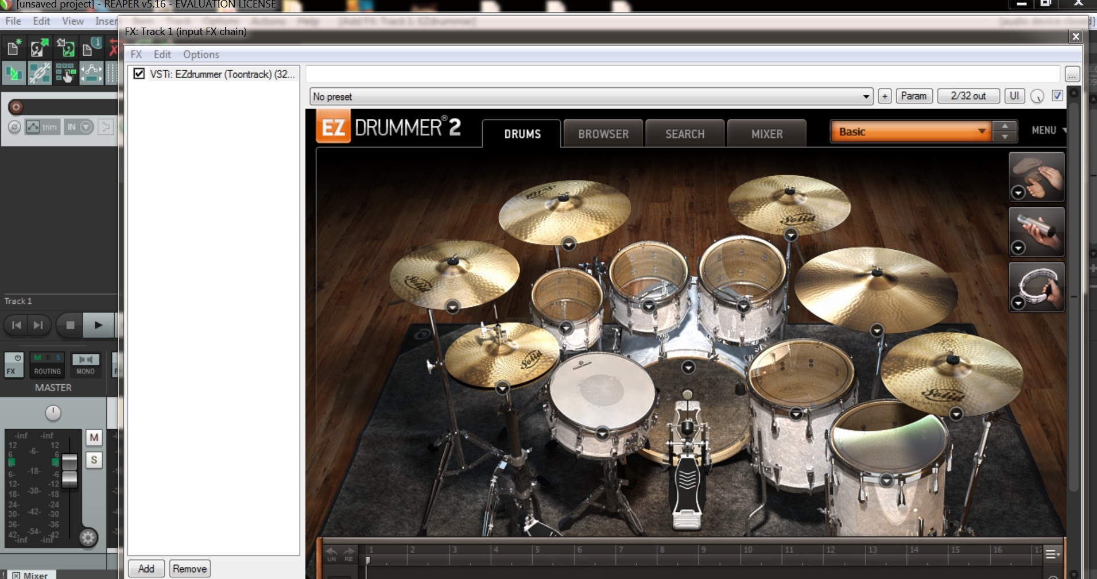
Task: Open the kick drum options arrow
Action: point(688,367)
